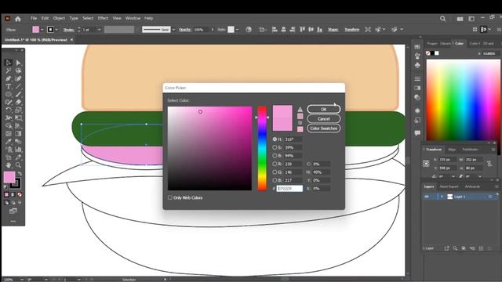502x282 pixels.
Task: Select the Selection tool in toolbox
Action: tap(9, 63)
